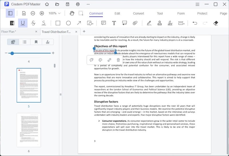229x156 pixels.
Task: Open the hamburger menu in title bar
Action: tap(198, 4)
